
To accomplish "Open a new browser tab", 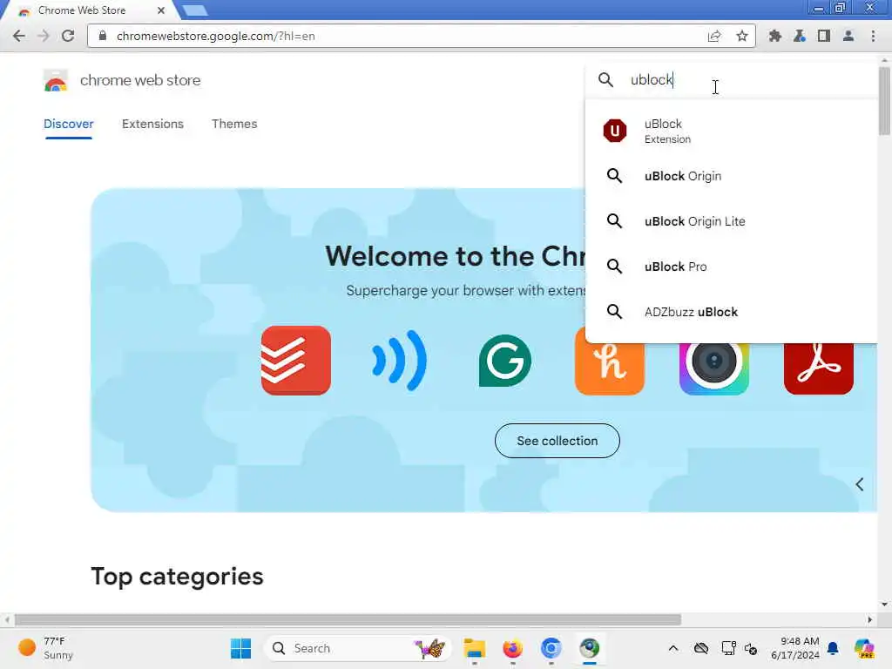I will [x=195, y=10].
